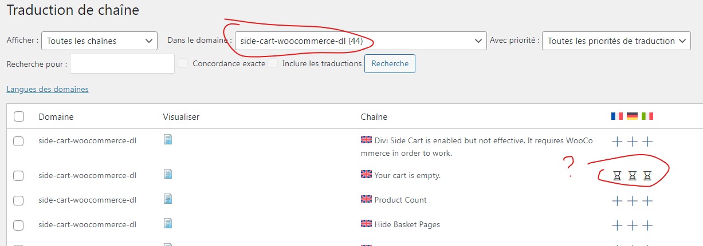
Task: Open view-source page icon for 'Hide Basket Pages'
Action: coord(168,223)
